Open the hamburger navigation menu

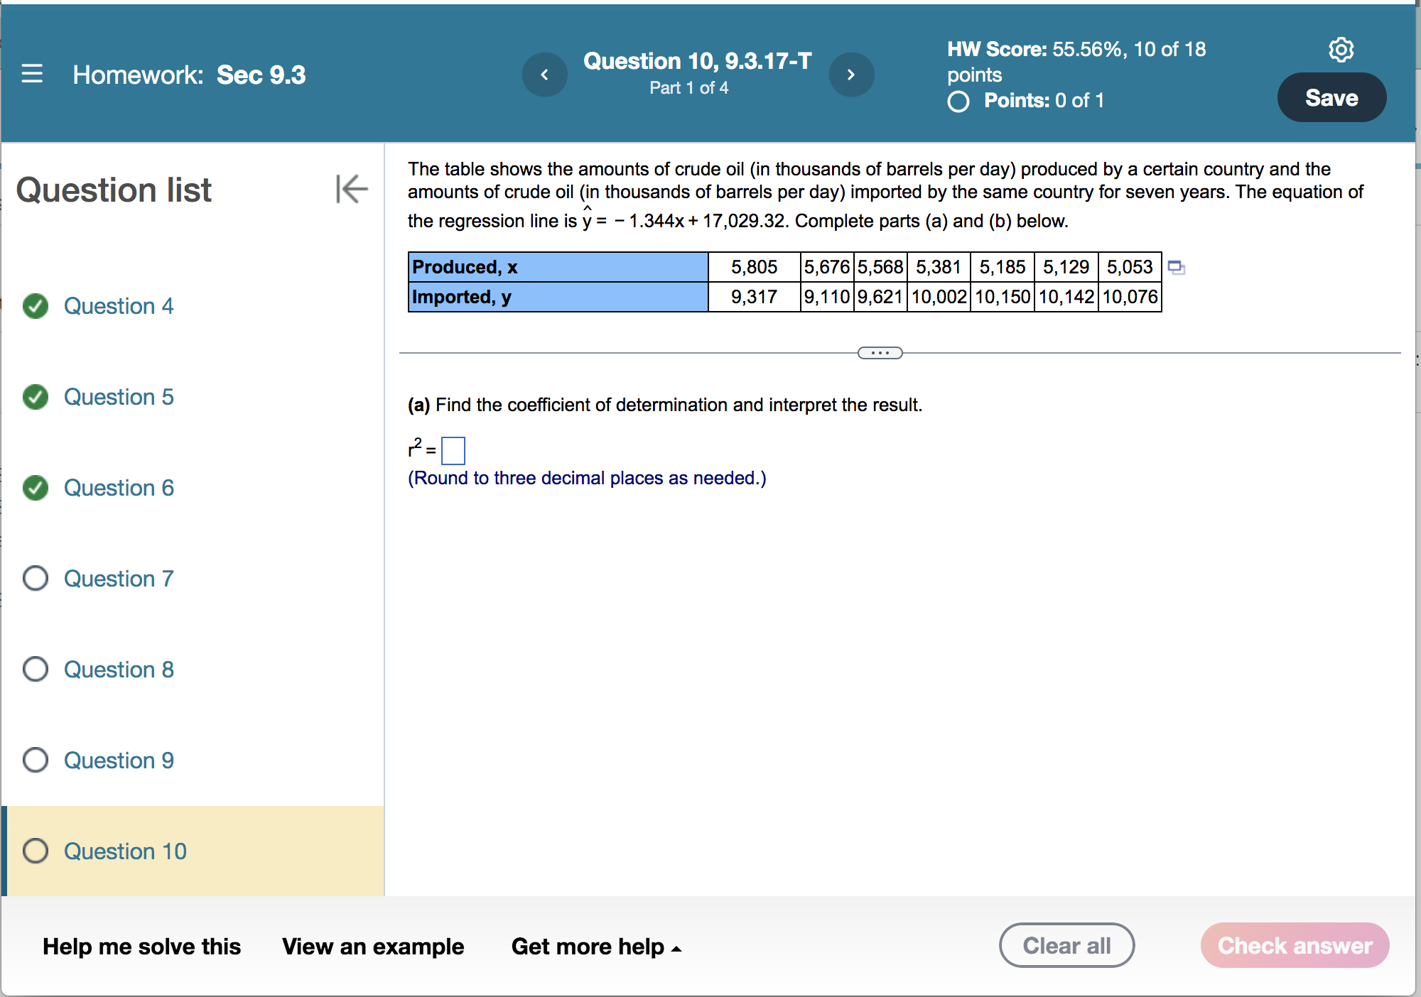click(32, 74)
